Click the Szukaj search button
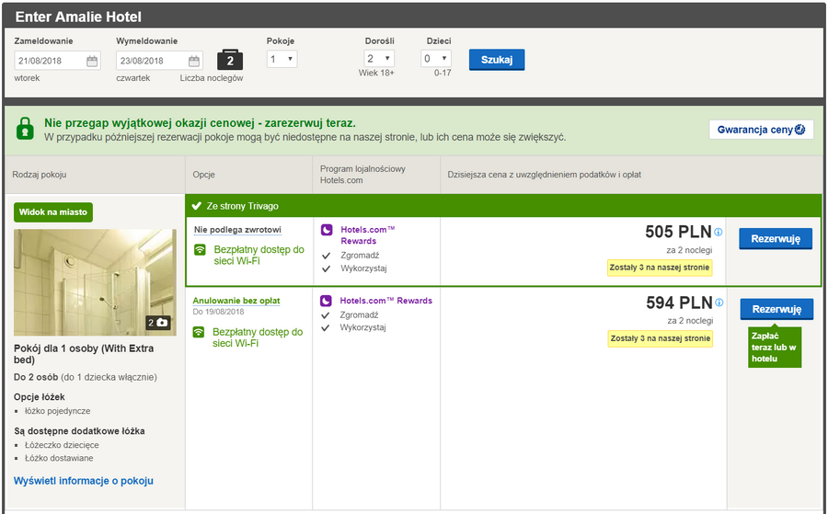Screen dimensions: 828x514 [497, 60]
